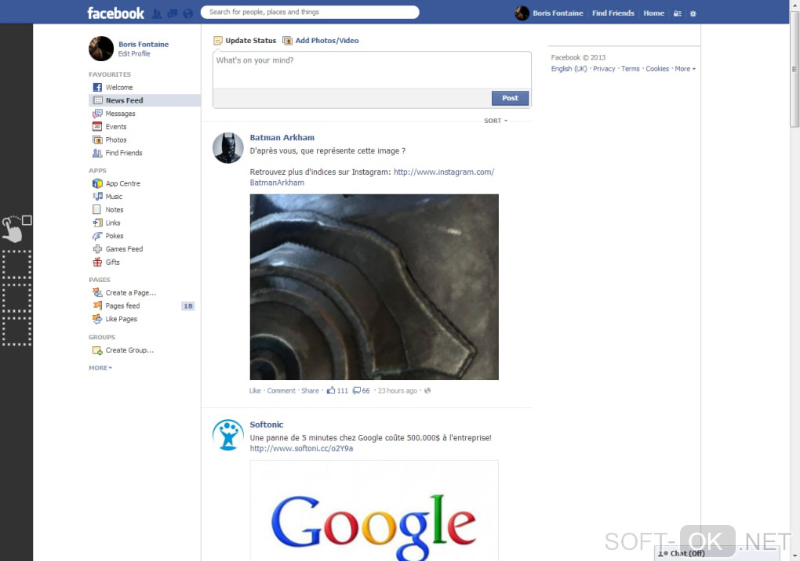Screen dimensions: 800x561
Task: Click Like on Batman Arkham post
Action: [x=255, y=391]
